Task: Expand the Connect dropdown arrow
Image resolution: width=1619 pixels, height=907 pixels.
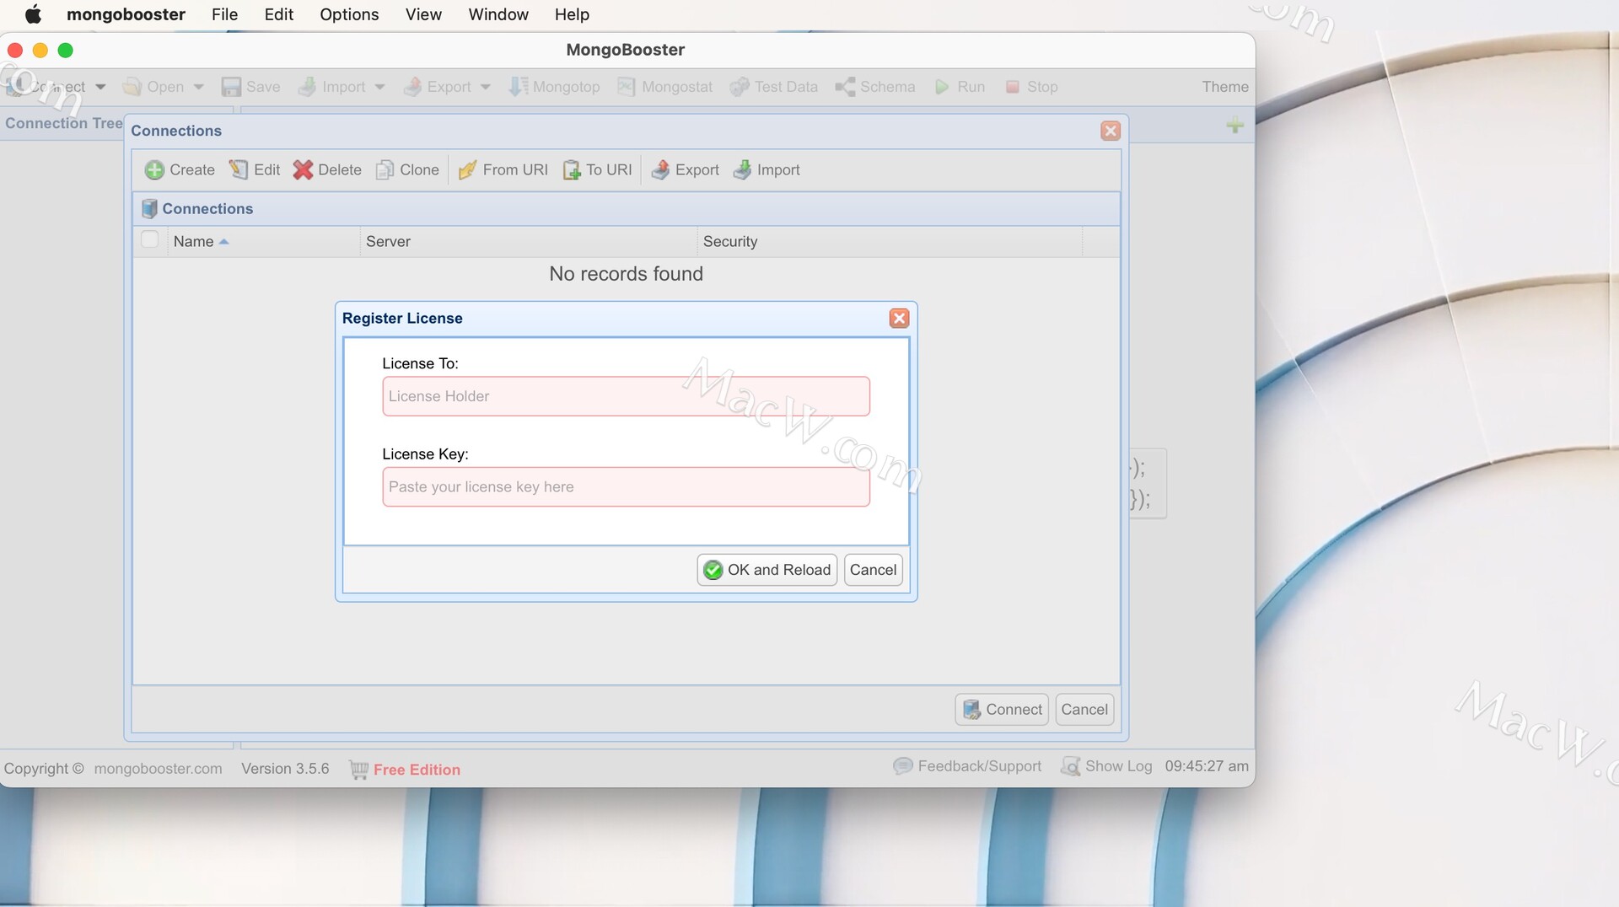Action: coord(100,87)
